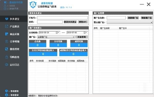Click the 支付时间 column header
The image size is (154, 97).
tap(40, 61)
